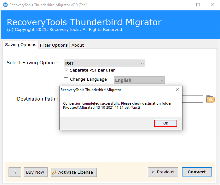220x185 pixels.
Task: Close the conversion dialog with its X
Action: click(177, 90)
